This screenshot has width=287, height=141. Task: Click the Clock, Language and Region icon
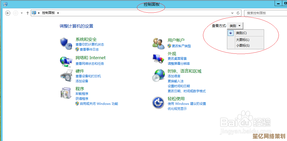click(x=158, y=76)
